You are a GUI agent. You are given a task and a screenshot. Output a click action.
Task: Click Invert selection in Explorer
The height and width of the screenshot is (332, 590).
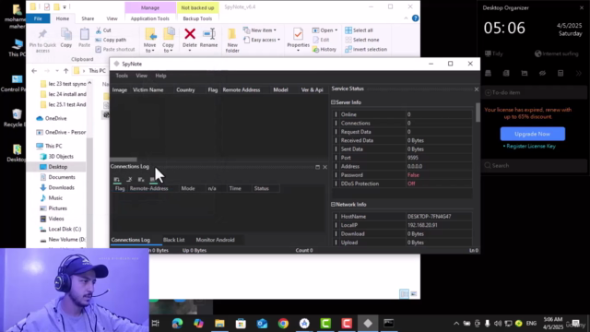pos(366,49)
